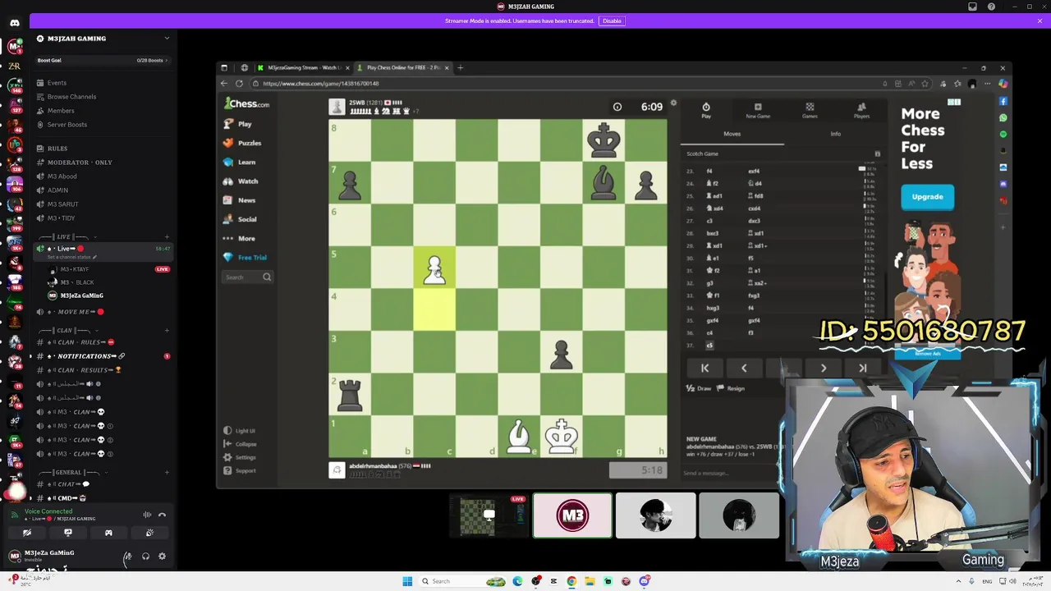The width and height of the screenshot is (1051, 591).
Task: Offer a Draw in the game
Action: (699, 388)
